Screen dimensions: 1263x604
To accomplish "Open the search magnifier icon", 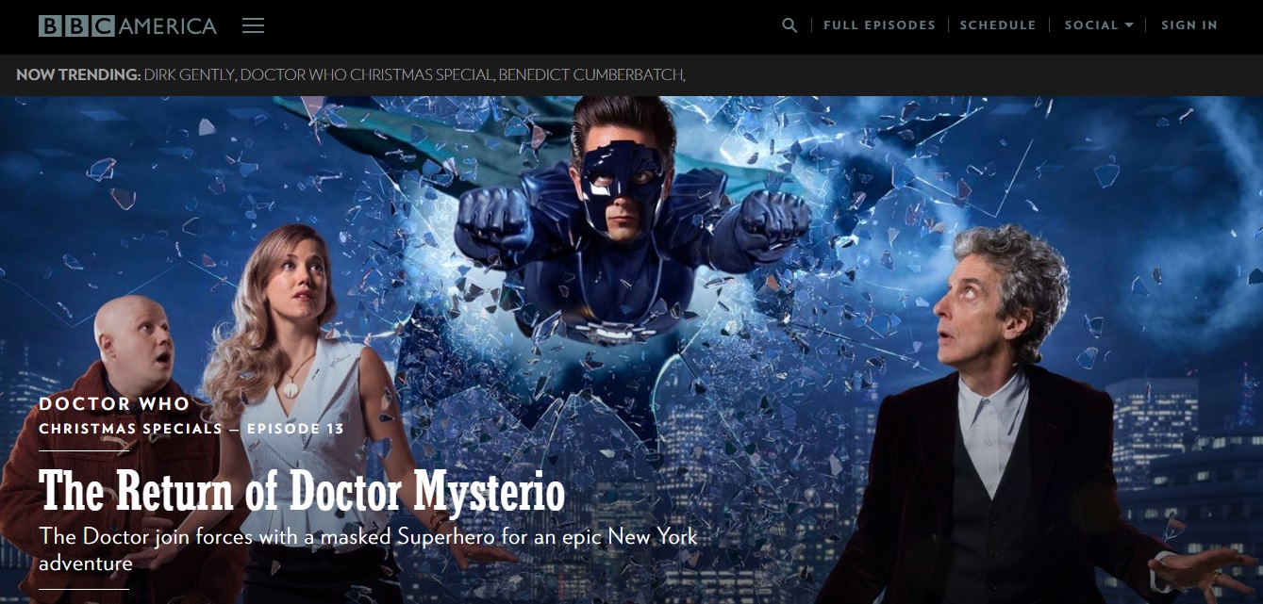I will click(789, 25).
